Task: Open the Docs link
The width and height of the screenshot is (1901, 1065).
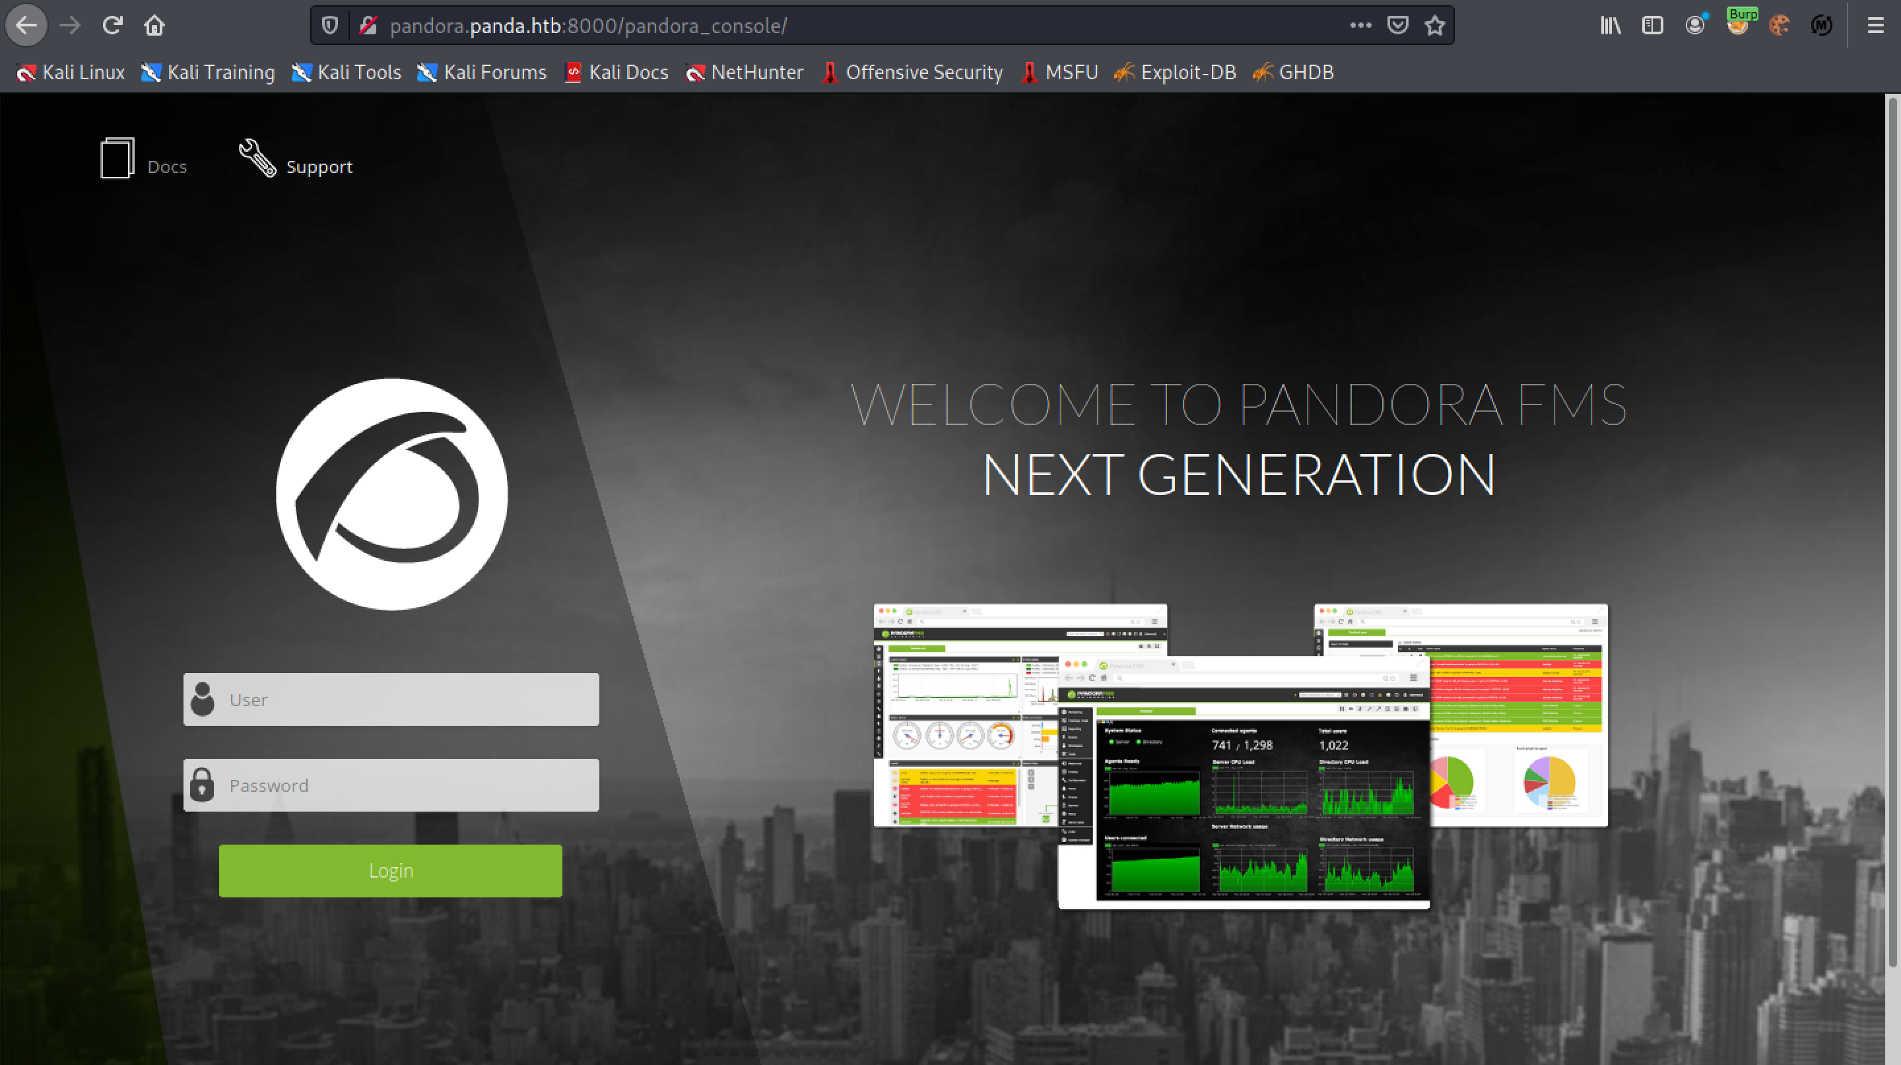Action: (x=167, y=167)
